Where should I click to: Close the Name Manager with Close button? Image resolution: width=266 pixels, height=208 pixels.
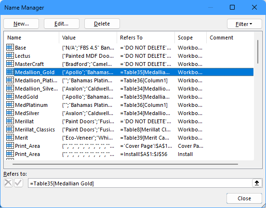tap(244, 198)
